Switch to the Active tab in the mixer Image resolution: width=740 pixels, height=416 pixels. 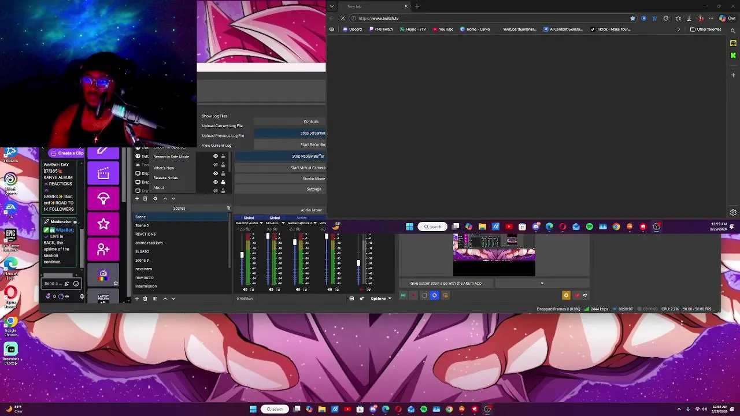301,218
